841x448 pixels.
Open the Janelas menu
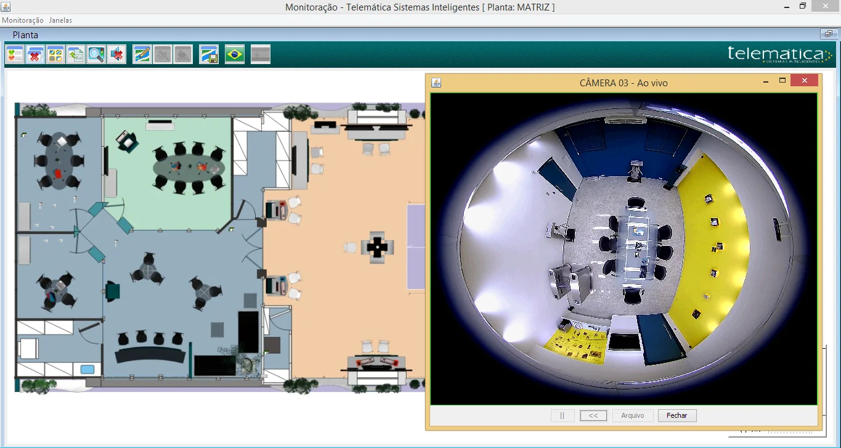pyautogui.click(x=60, y=20)
